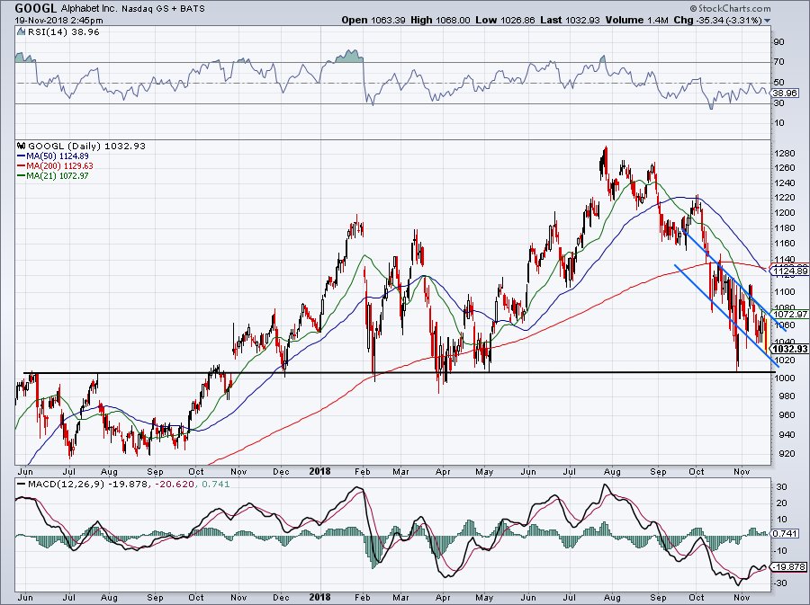This screenshot has height=605, width=810.
Task: Click the Alphabet Inc. company name
Action: (90, 9)
